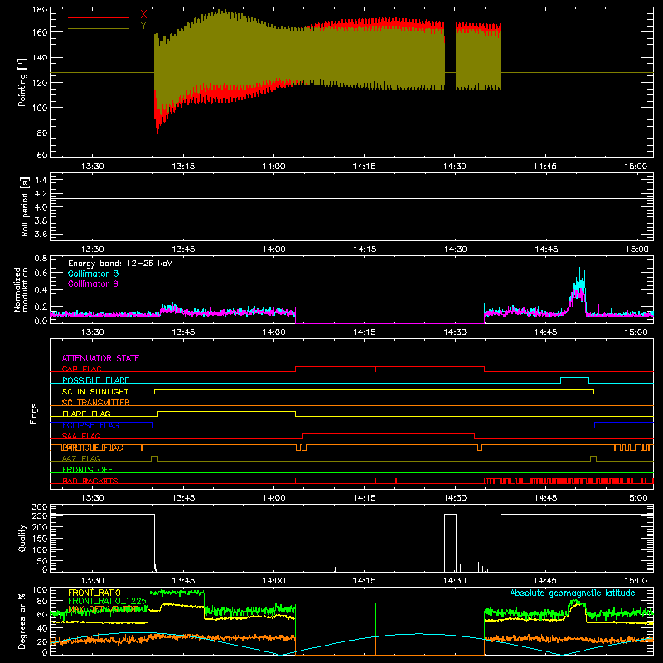The image size is (663, 663).
Task: Click the yellow FLARE_FLAG label
Action: (86, 414)
